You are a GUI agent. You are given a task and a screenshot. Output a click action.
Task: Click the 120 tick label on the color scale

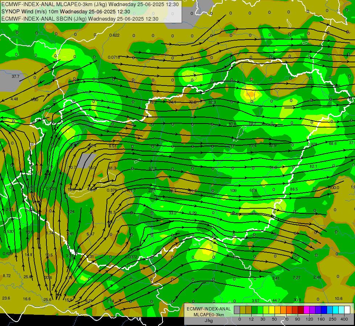(310, 319)
